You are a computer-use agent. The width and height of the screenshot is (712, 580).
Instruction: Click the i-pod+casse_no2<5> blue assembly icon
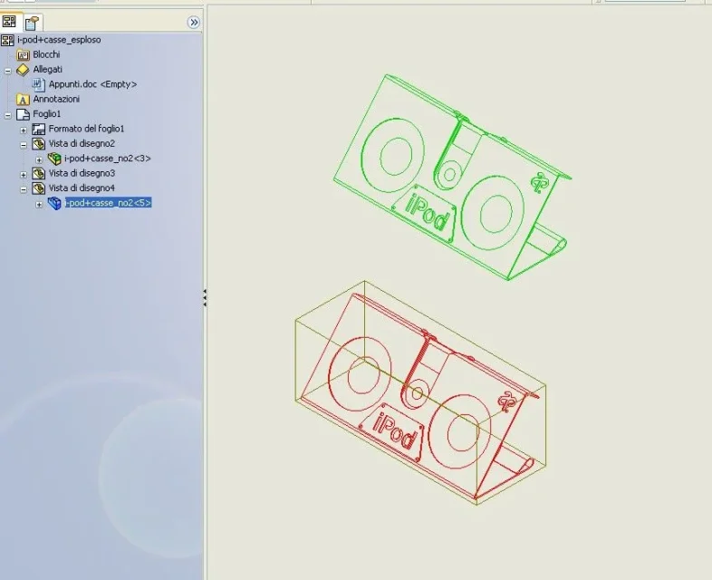54,204
